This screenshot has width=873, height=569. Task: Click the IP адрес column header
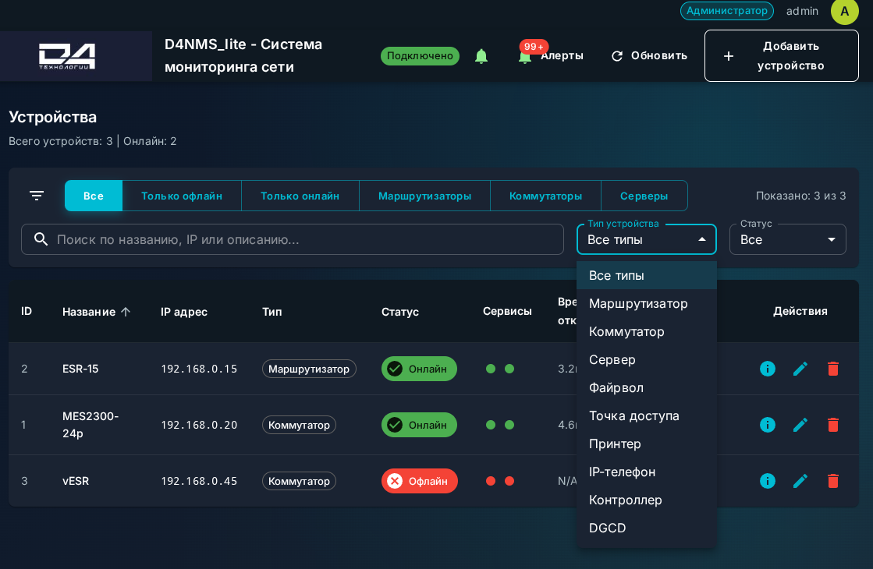pos(184,312)
